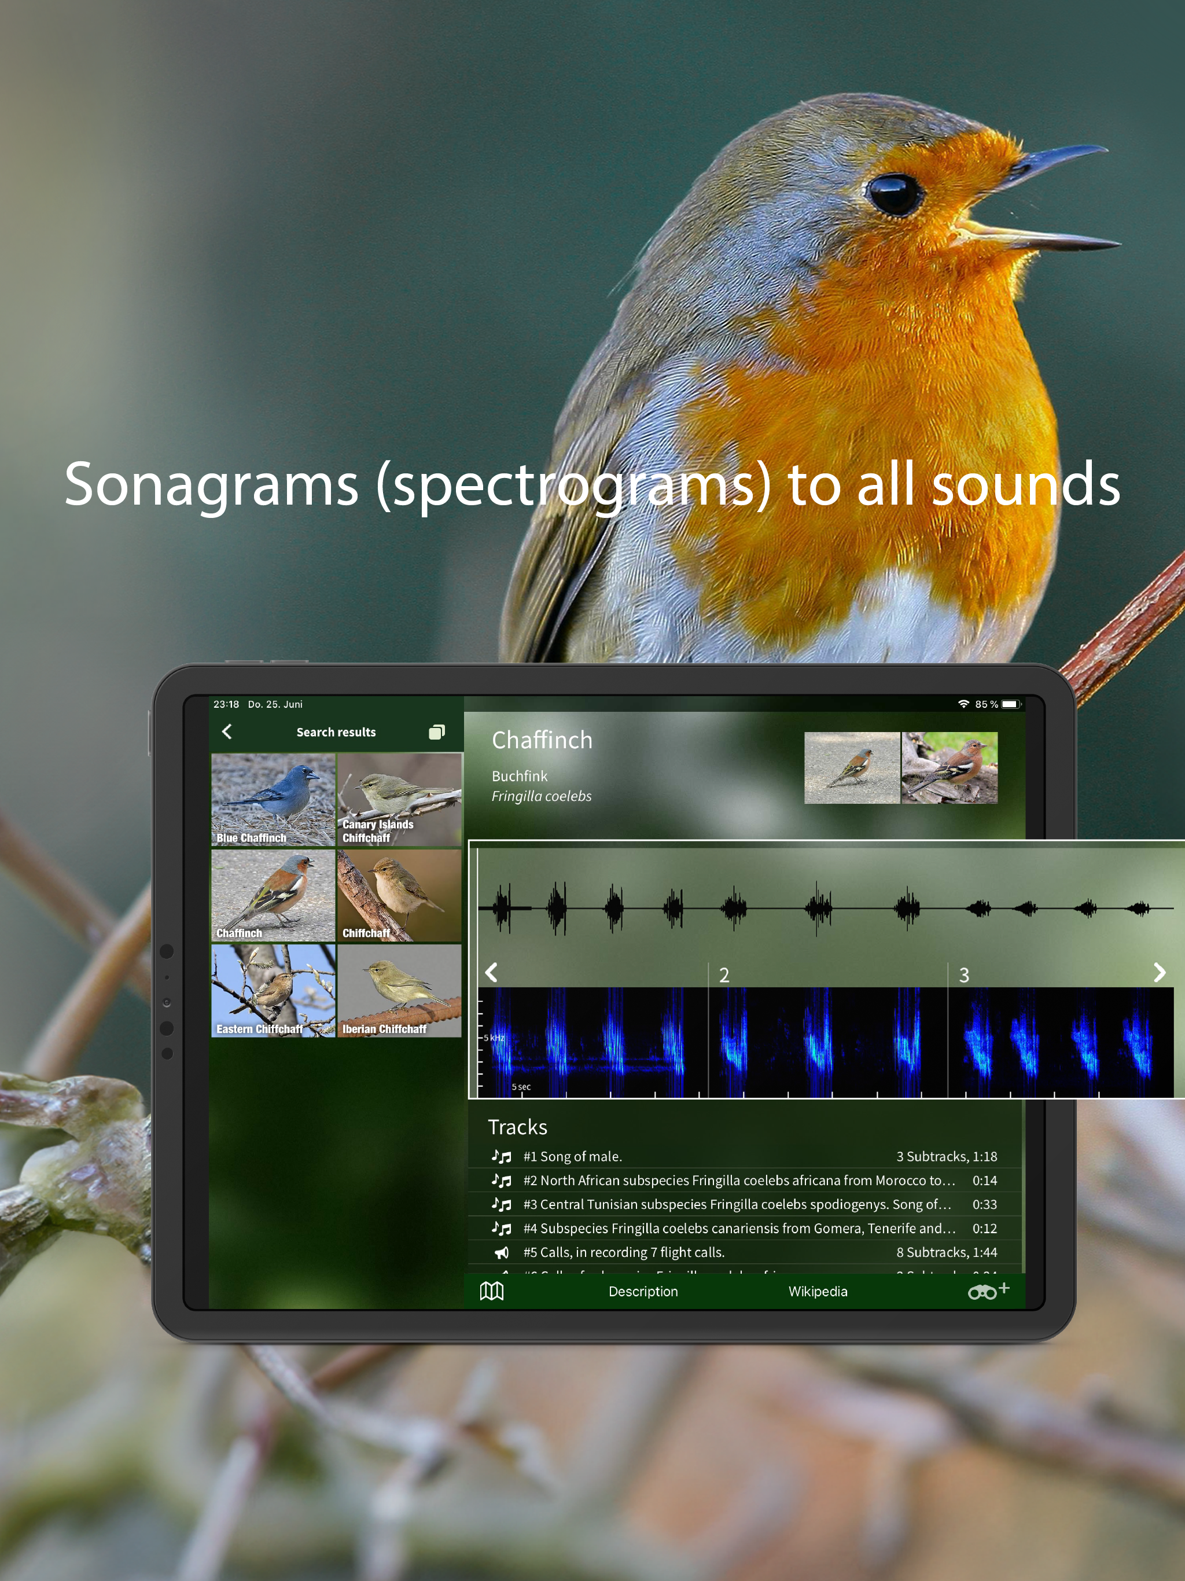1185x1581 pixels.
Task: Open the distribution map icon
Action: 492,1291
